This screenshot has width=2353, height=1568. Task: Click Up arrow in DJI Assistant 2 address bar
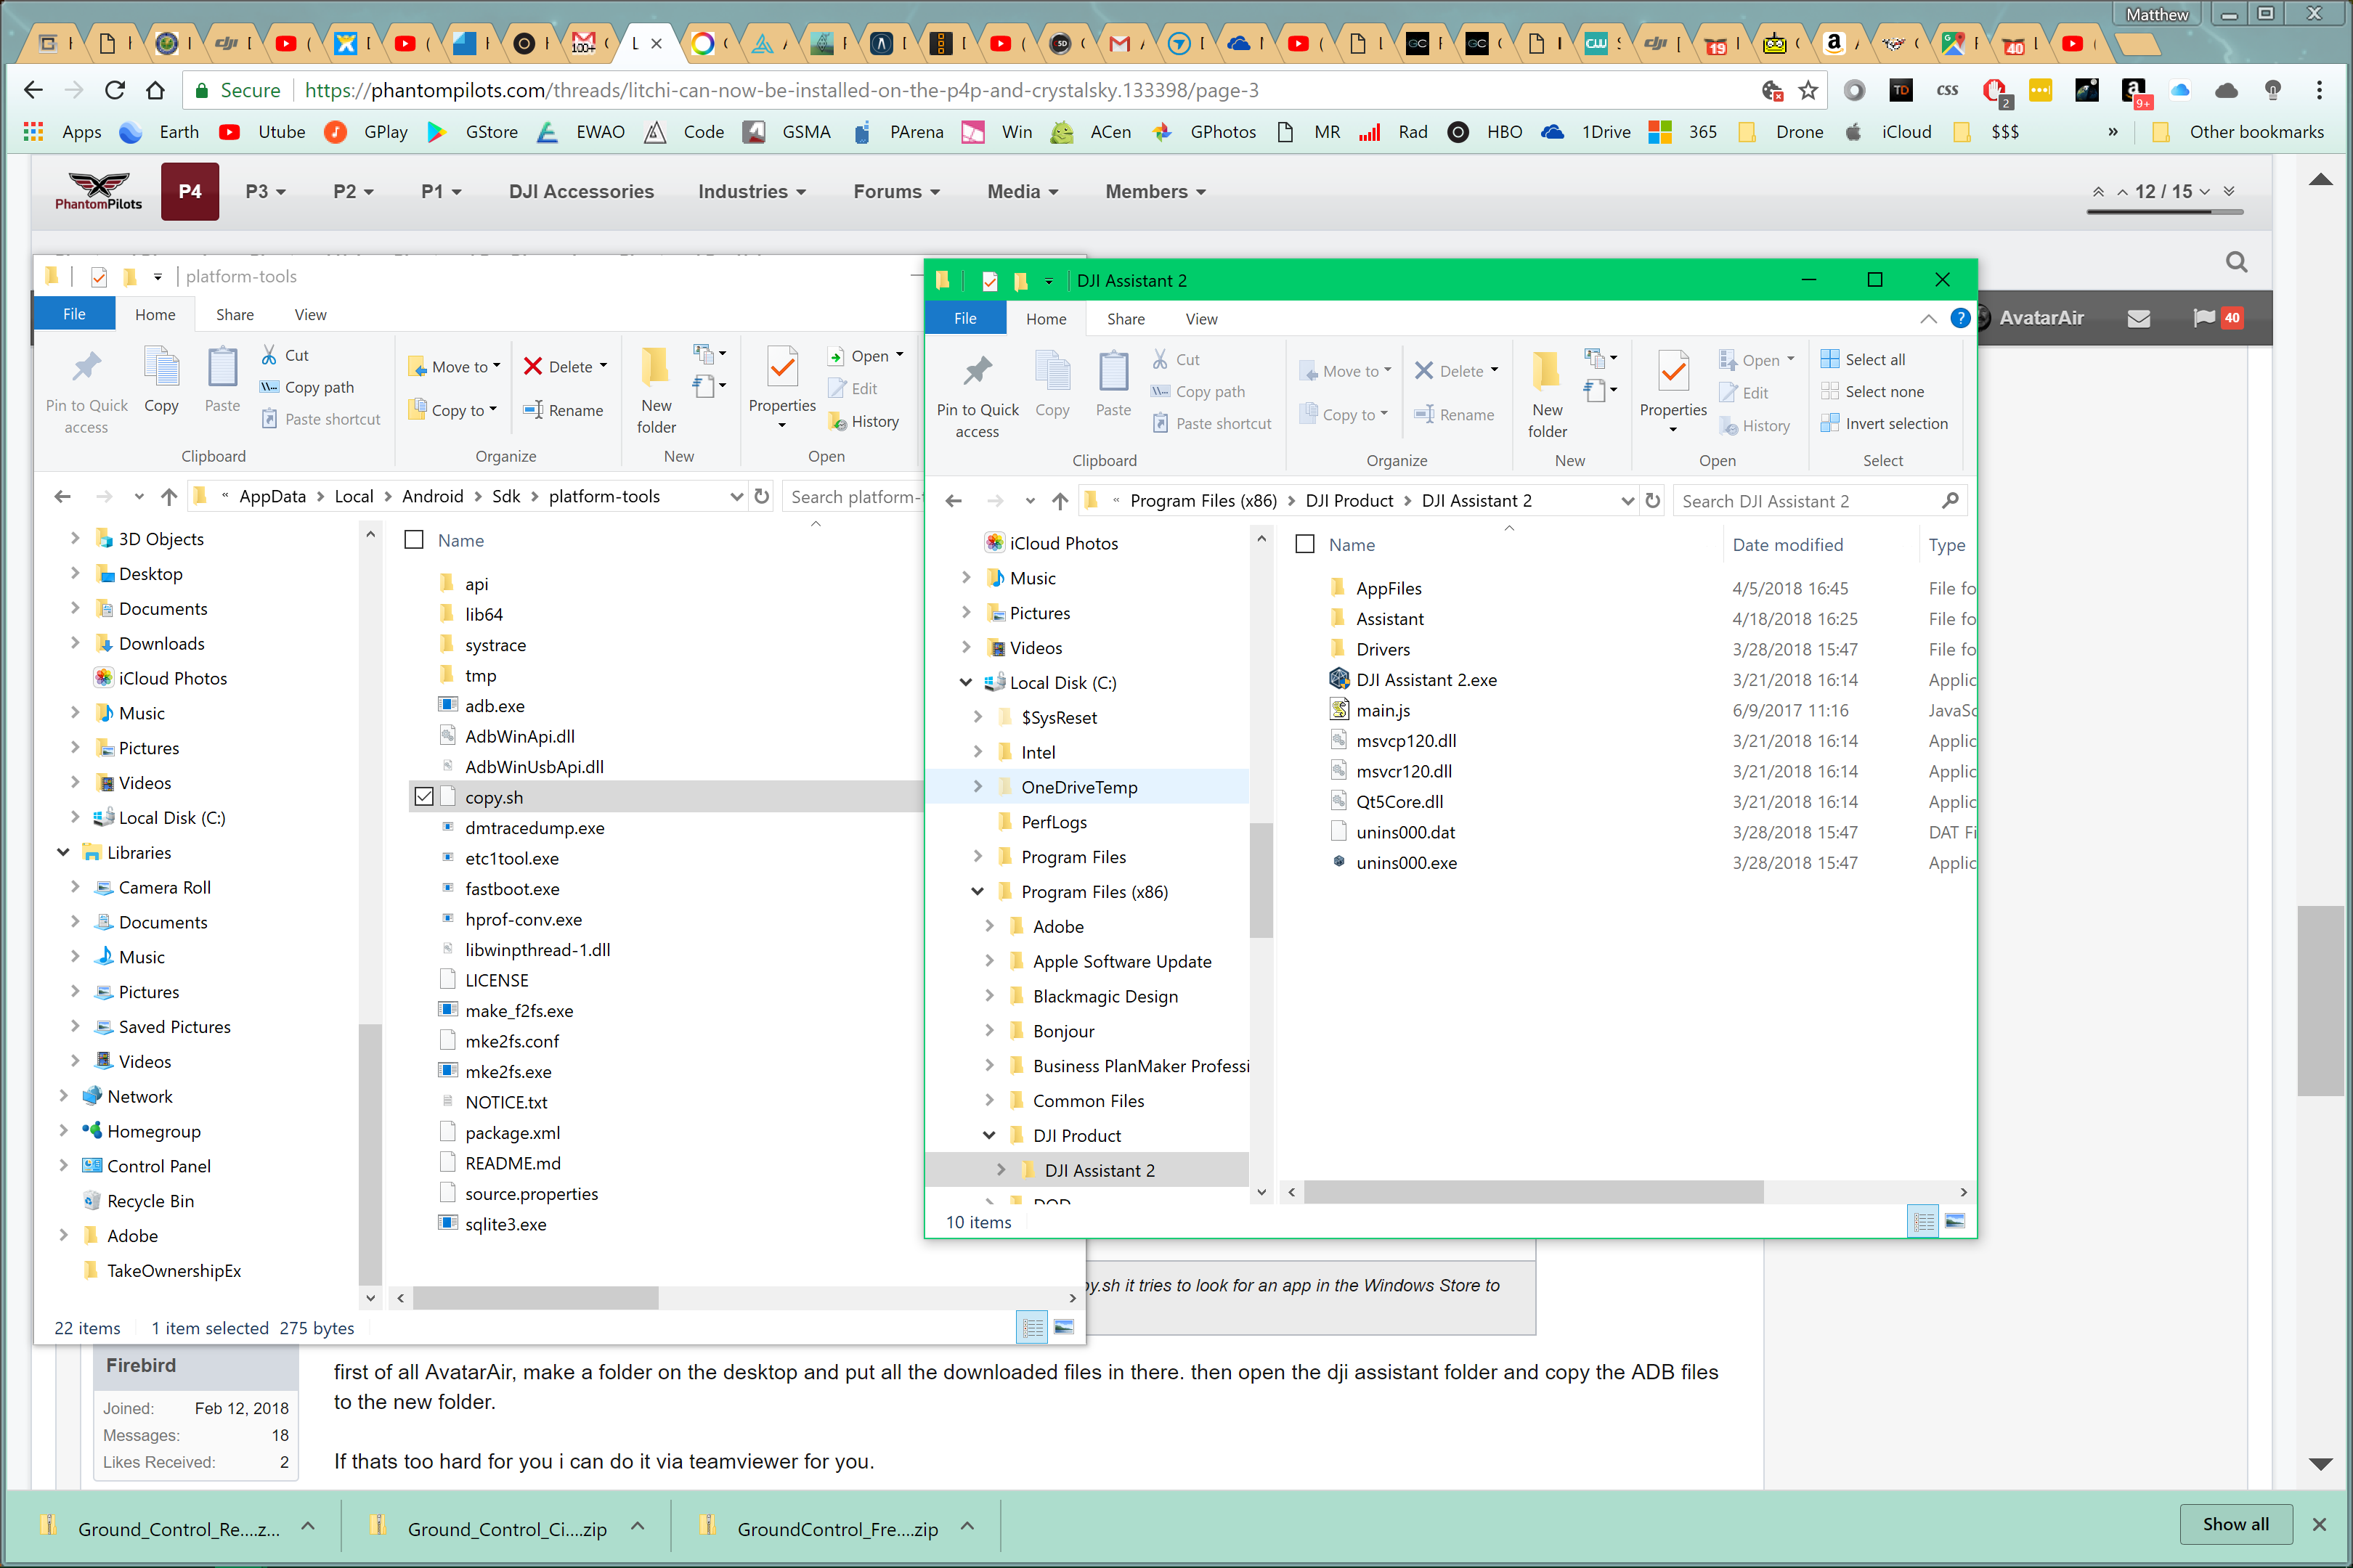pos(1060,501)
